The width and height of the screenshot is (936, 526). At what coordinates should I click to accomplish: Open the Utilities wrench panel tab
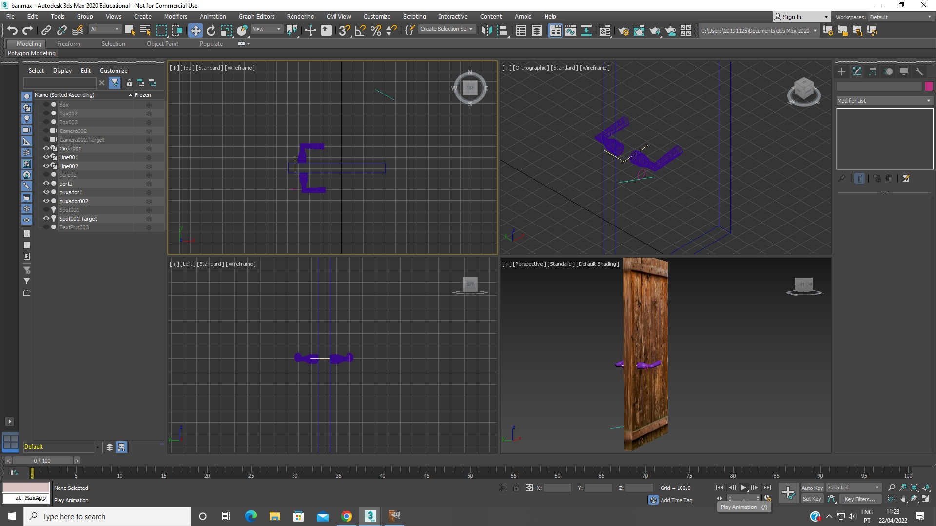[919, 72]
